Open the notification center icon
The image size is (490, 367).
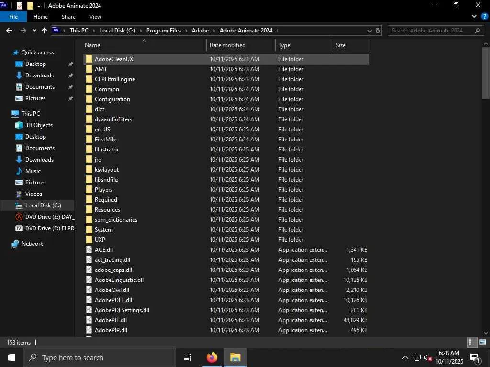tap(475, 357)
